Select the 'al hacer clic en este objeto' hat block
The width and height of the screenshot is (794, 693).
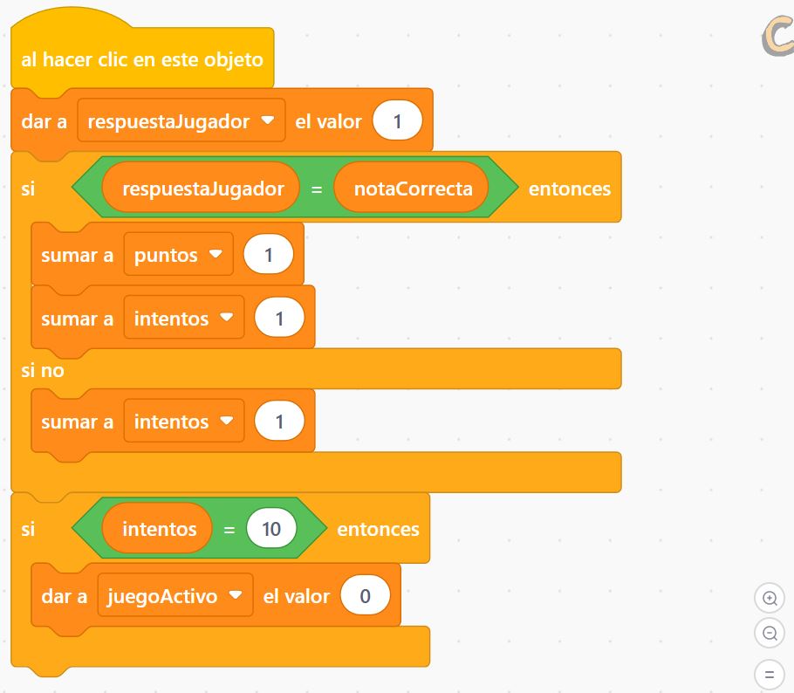pos(142,59)
